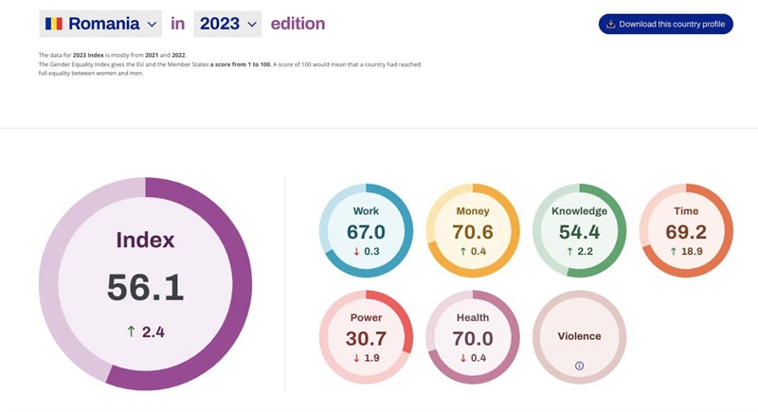Open the 2023 edition year dropdown
The height and width of the screenshot is (412, 758).
[x=227, y=24]
